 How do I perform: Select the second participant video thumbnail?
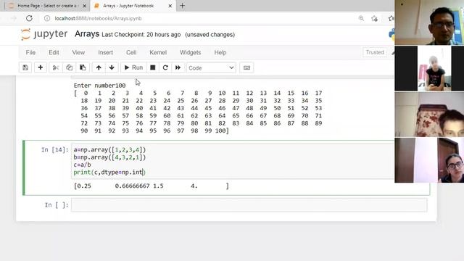coord(429,68)
